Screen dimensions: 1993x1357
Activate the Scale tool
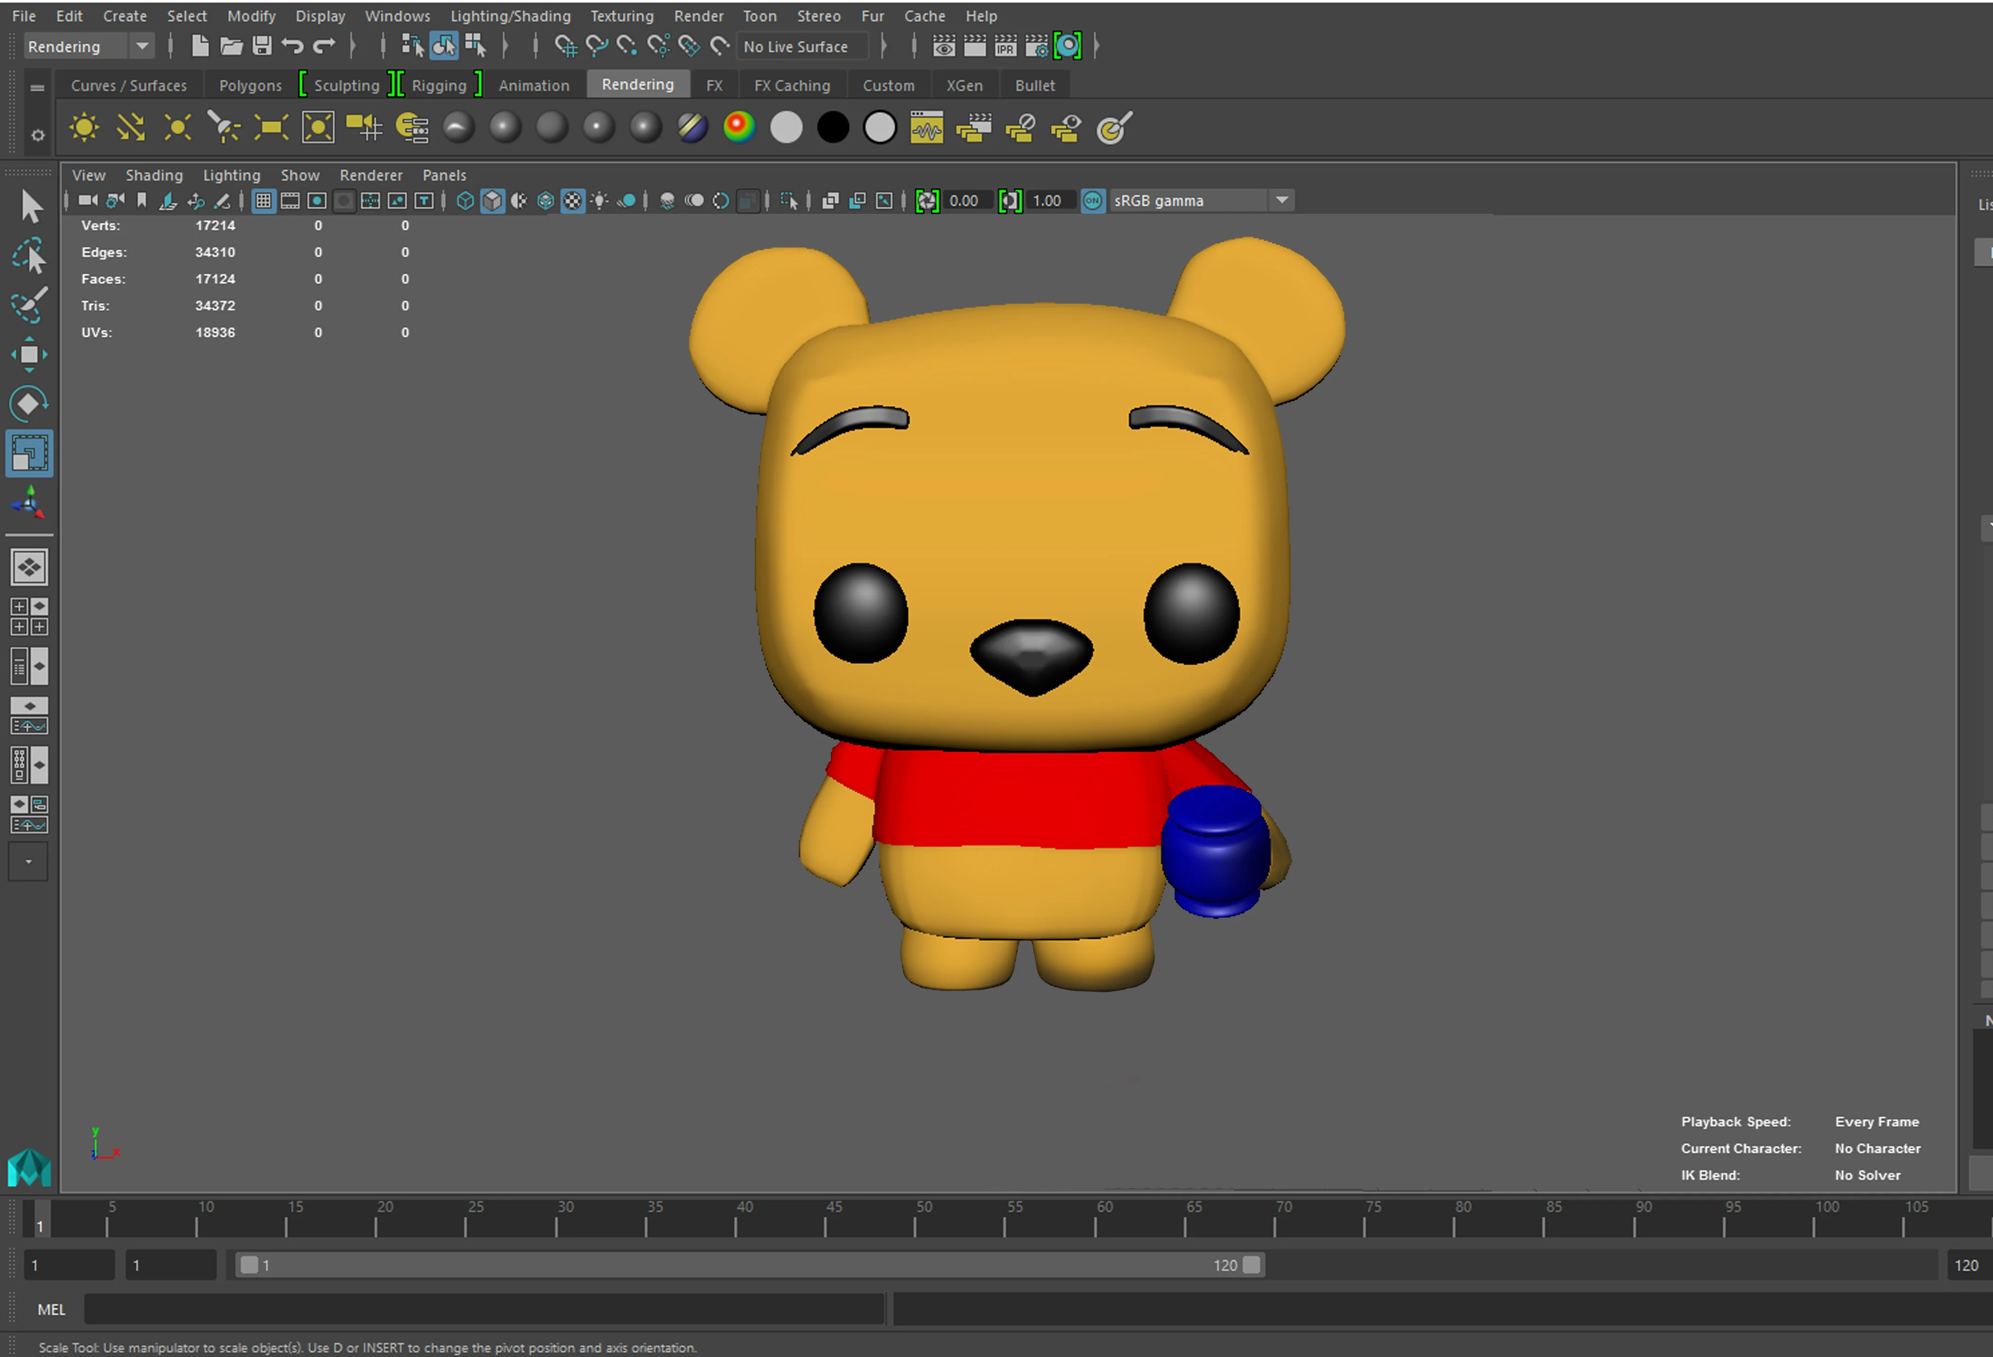(x=30, y=452)
